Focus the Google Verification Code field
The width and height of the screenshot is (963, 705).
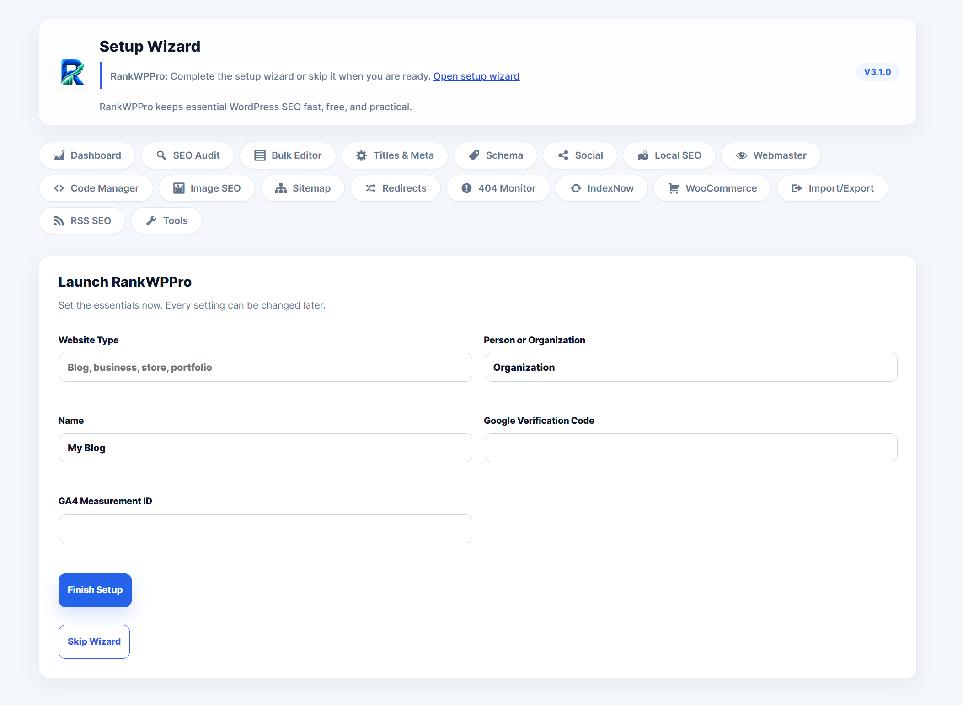pos(691,448)
